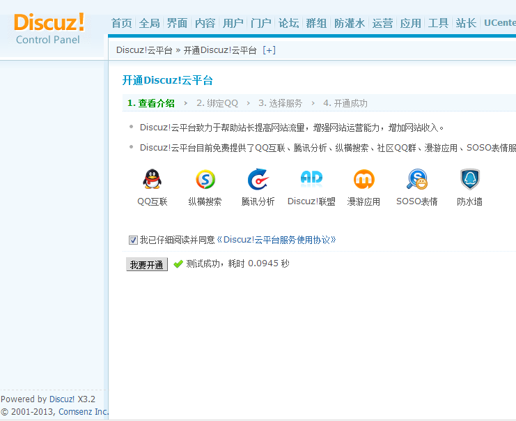This screenshot has height=421, width=516.
Task: Select step 2. 绑定QQ
Action: [x=217, y=103]
